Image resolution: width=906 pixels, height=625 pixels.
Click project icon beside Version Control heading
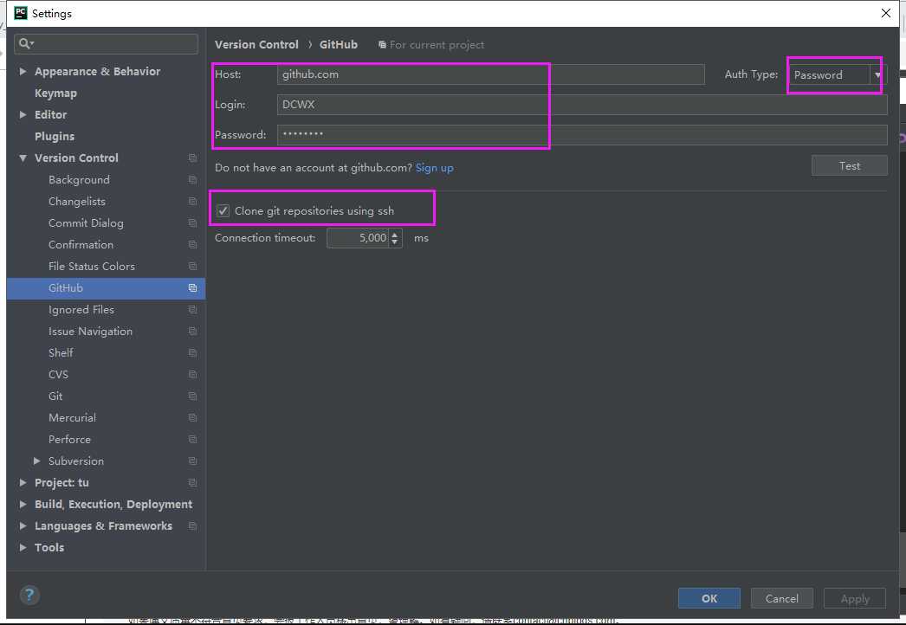click(192, 158)
